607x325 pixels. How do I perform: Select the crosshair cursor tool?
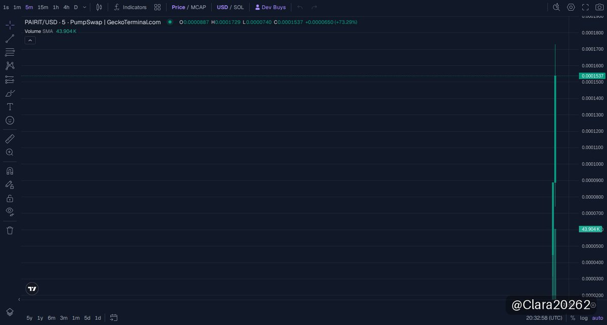pyautogui.click(x=10, y=25)
